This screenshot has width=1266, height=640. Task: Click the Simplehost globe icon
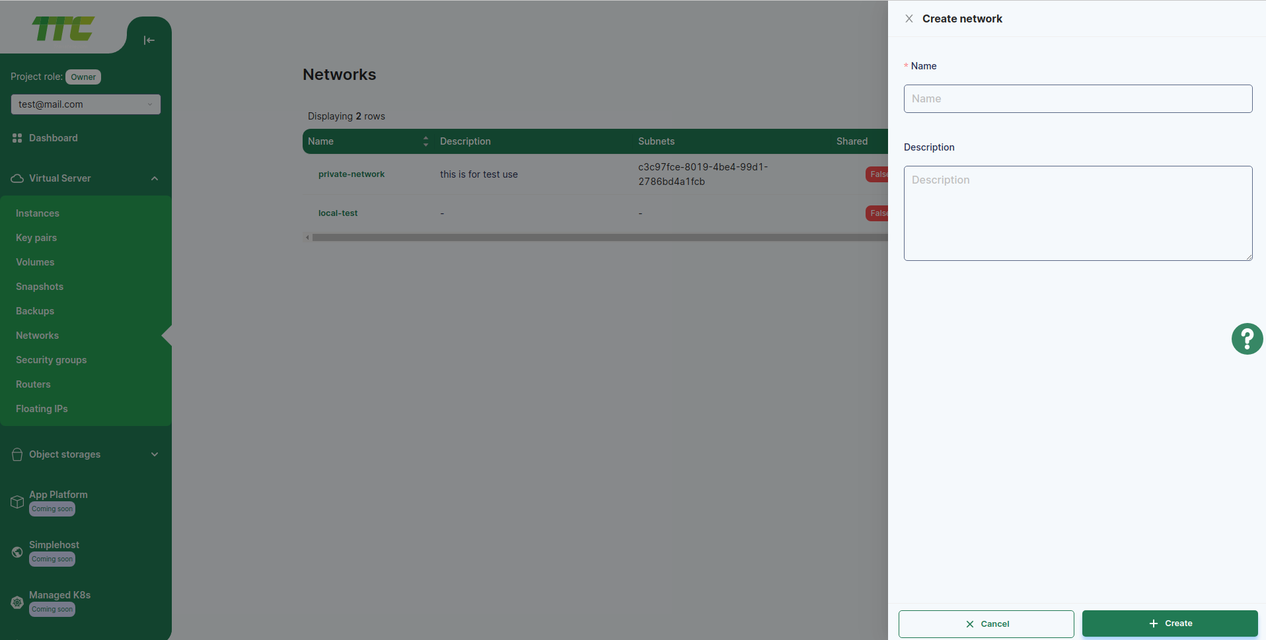(17, 552)
